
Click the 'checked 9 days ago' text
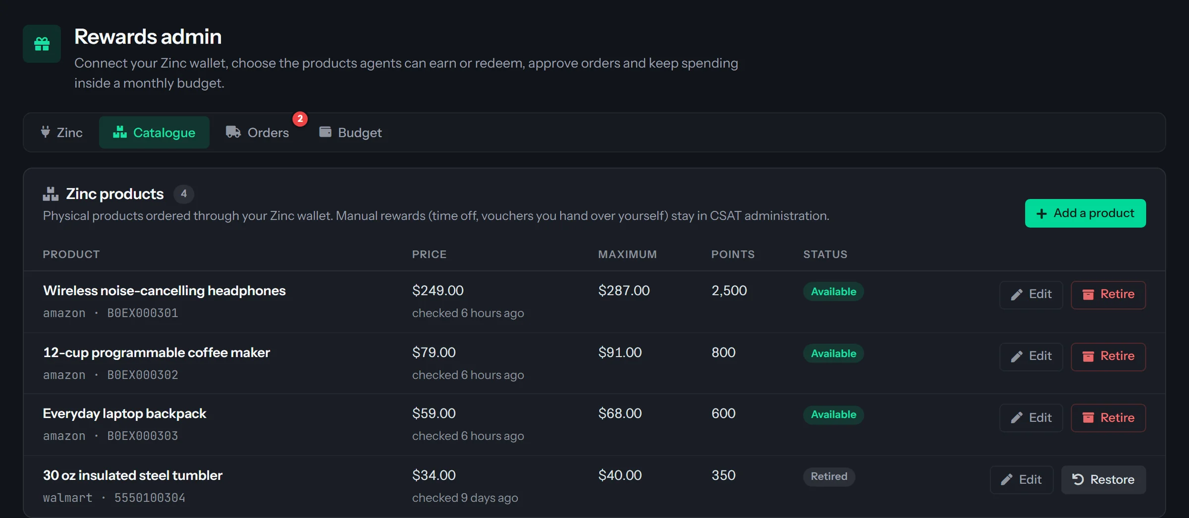point(465,498)
